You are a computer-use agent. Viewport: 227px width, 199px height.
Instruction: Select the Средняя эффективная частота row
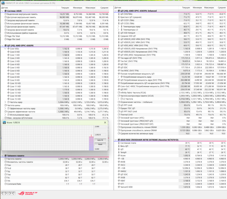coord(55,112)
